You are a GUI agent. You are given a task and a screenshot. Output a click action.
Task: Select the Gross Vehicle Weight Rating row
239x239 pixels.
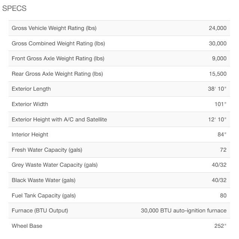pyautogui.click(x=119, y=28)
